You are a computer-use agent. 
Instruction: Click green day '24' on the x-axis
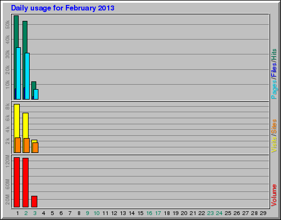(x=219, y=213)
